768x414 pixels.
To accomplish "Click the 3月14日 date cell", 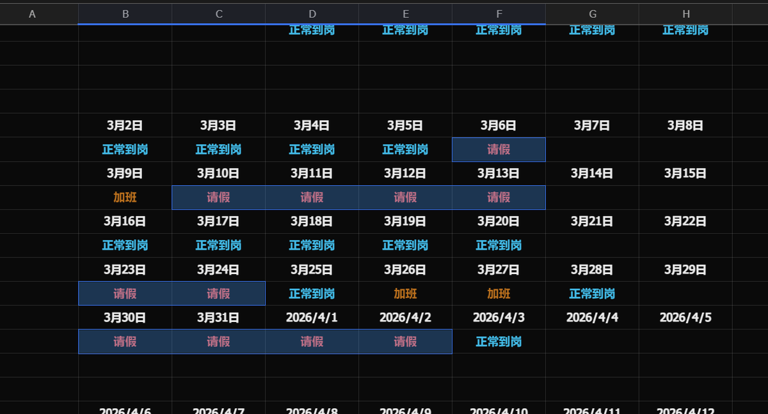I will (x=593, y=173).
